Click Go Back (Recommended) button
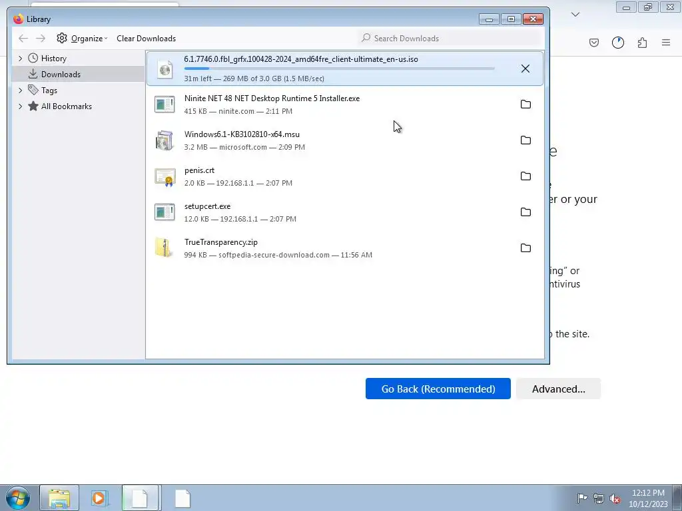Viewport: 682px width, 511px height. click(x=438, y=389)
